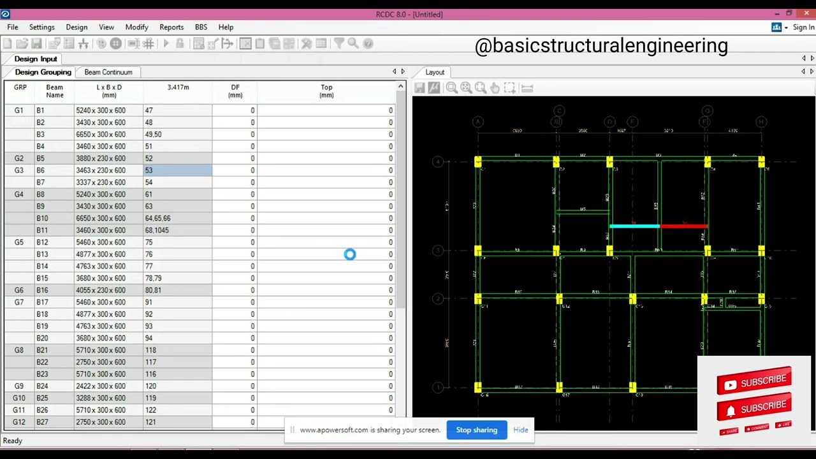Click the dimension measure icon in Layout toolbar
The image size is (816, 459).
pos(527,88)
